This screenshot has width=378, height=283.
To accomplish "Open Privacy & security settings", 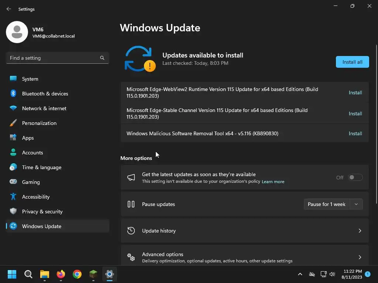I will (58, 211).
